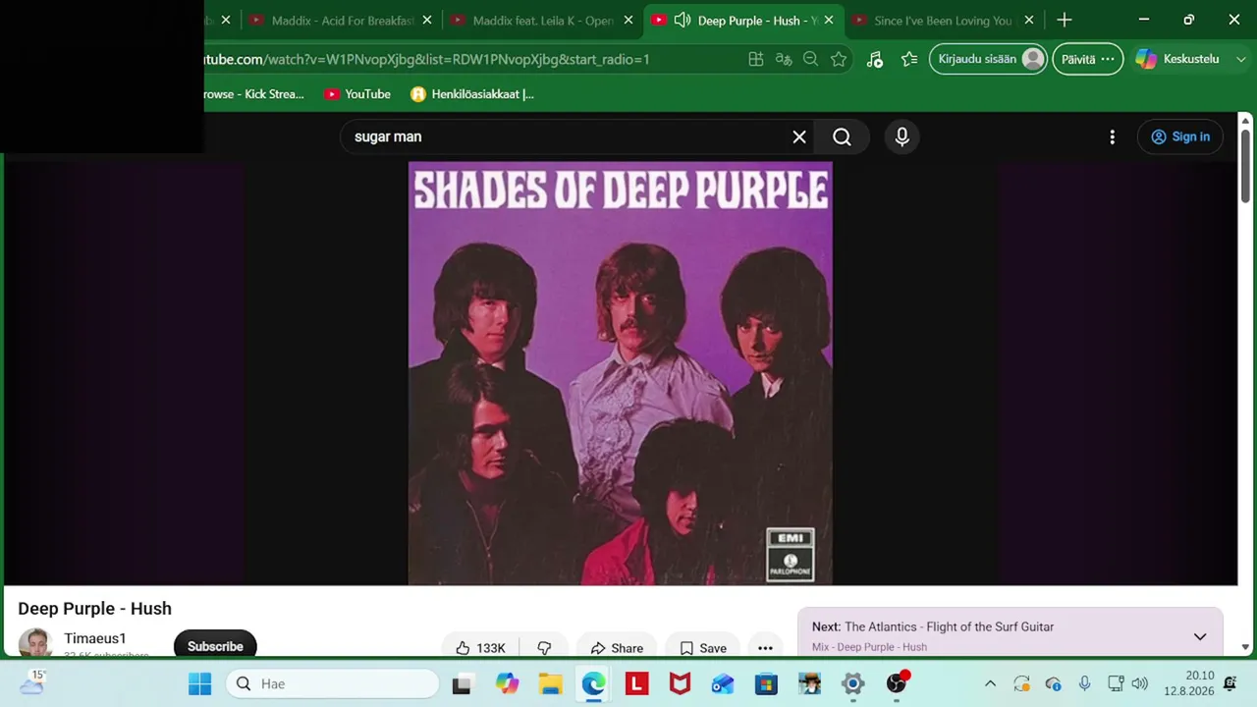Open the red L app on the taskbar
The image size is (1257, 707).
[x=636, y=683]
